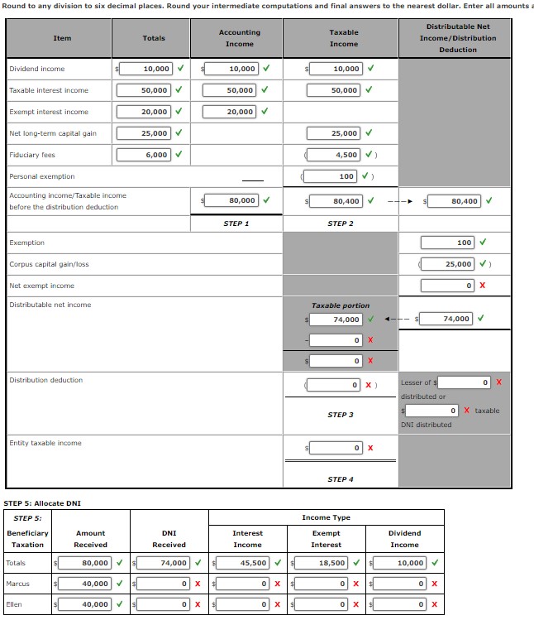Viewport: 534px width, 625px height.
Task: Click Fiduciary fees Totals field
Action: [144, 155]
